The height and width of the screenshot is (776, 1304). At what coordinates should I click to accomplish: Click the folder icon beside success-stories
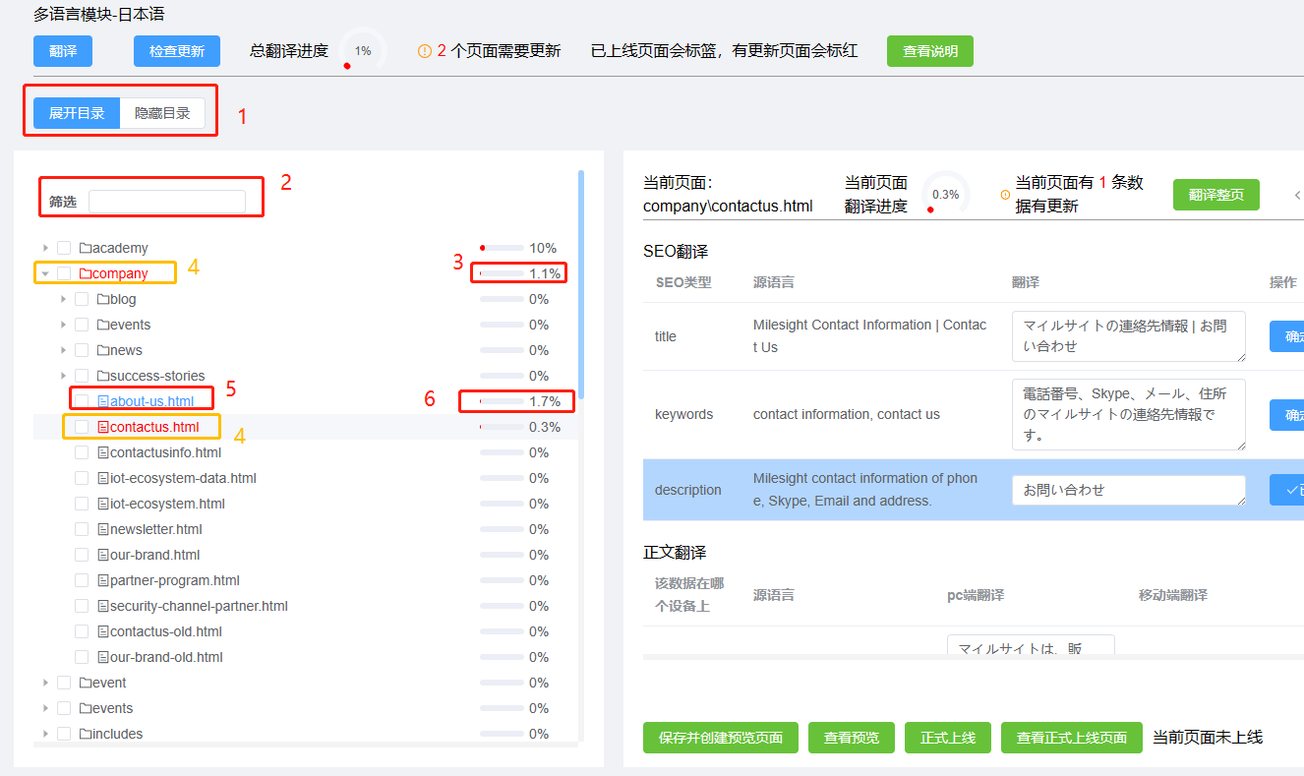(x=103, y=376)
